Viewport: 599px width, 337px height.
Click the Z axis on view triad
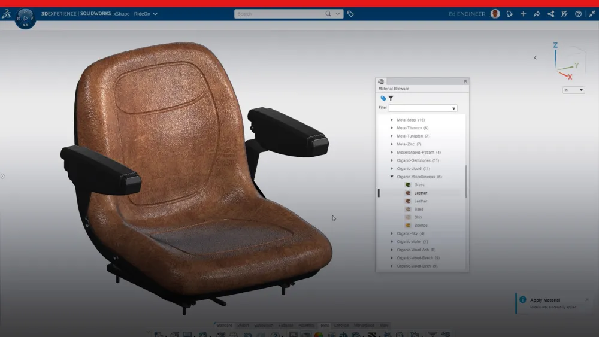click(x=555, y=45)
